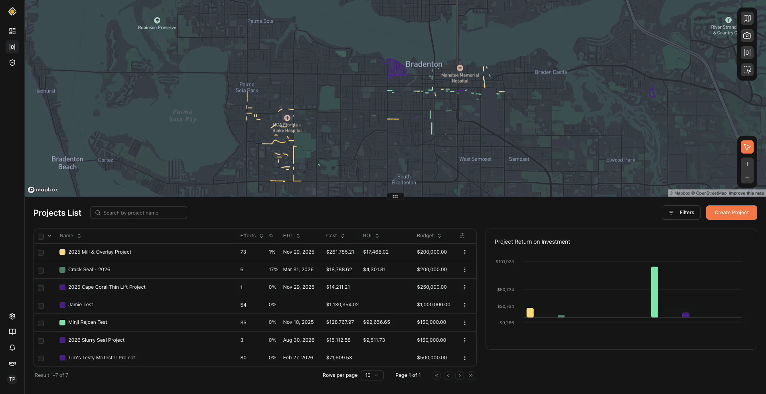Open the actions menu for Minji Rejoan Test

click(464, 323)
